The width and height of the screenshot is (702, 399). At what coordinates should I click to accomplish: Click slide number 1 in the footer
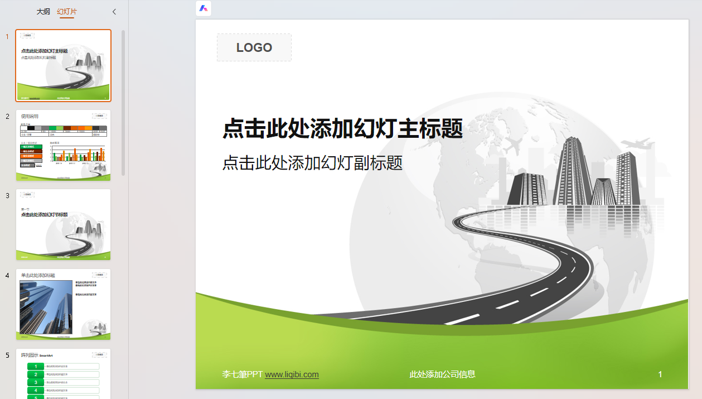660,374
